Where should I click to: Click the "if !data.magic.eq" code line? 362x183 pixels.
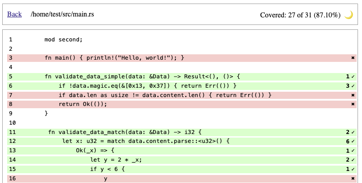(x=148, y=86)
